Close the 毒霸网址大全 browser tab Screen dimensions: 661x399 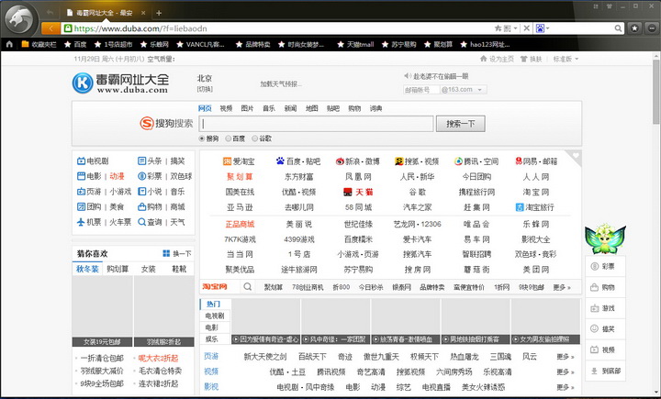tap(143, 13)
